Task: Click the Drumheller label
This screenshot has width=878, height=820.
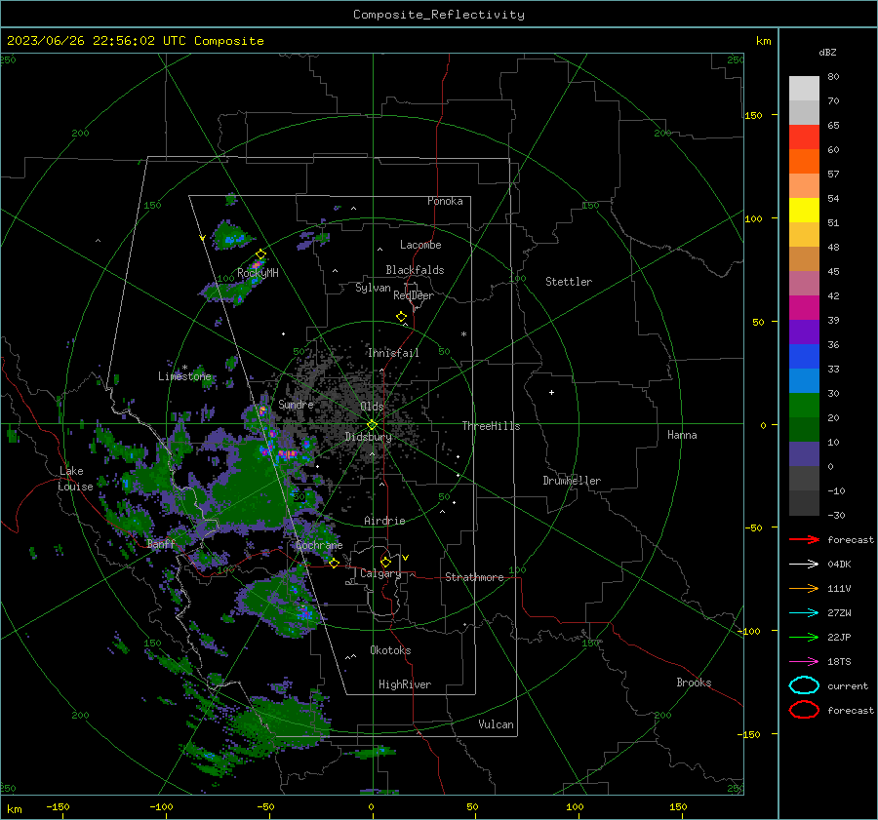Action: [x=572, y=481]
